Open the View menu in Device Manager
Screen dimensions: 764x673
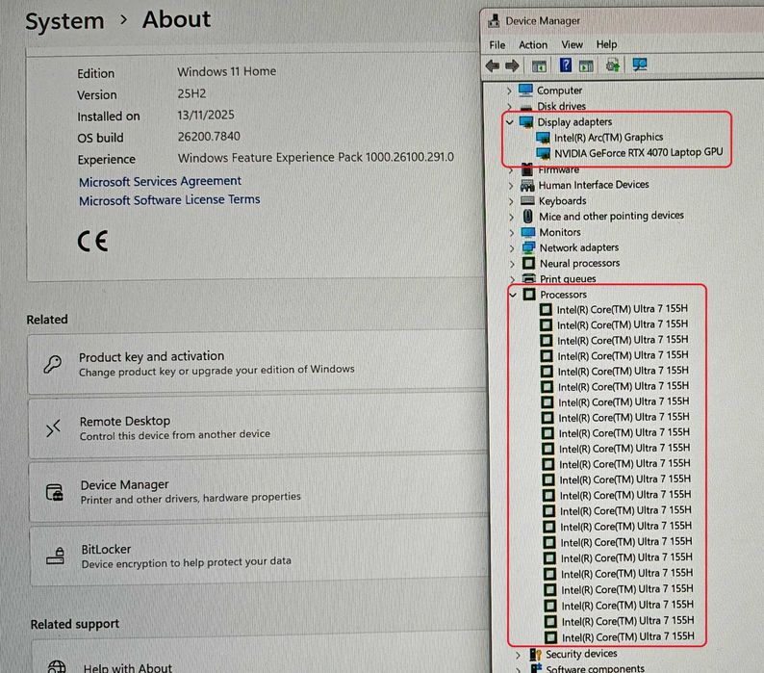(572, 45)
